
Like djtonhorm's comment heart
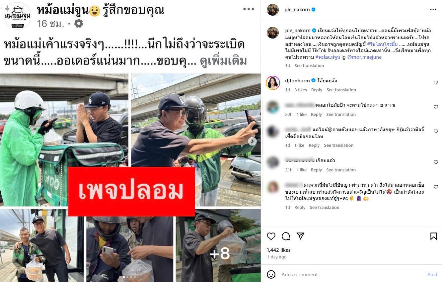pyautogui.click(x=436, y=83)
